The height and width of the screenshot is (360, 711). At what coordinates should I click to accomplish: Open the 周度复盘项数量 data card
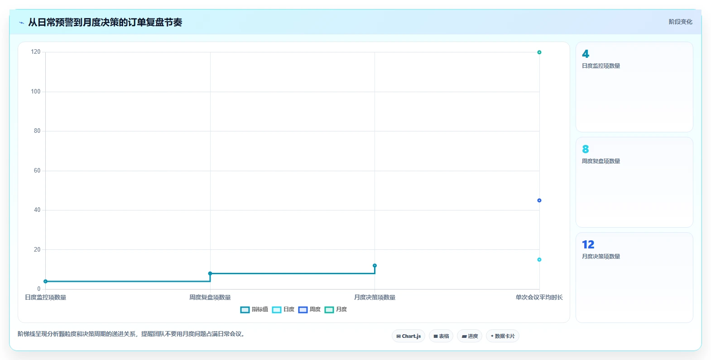click(634, 182)
